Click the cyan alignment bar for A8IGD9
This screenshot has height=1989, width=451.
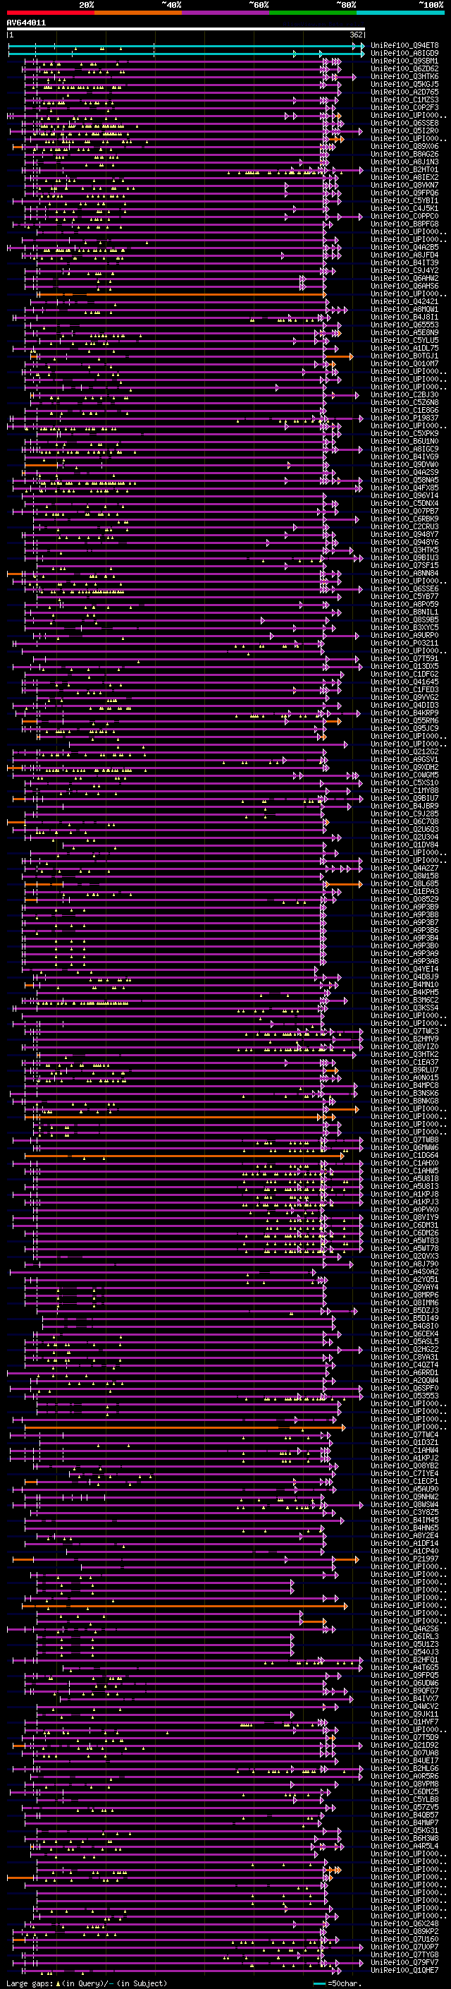[186, 54]
